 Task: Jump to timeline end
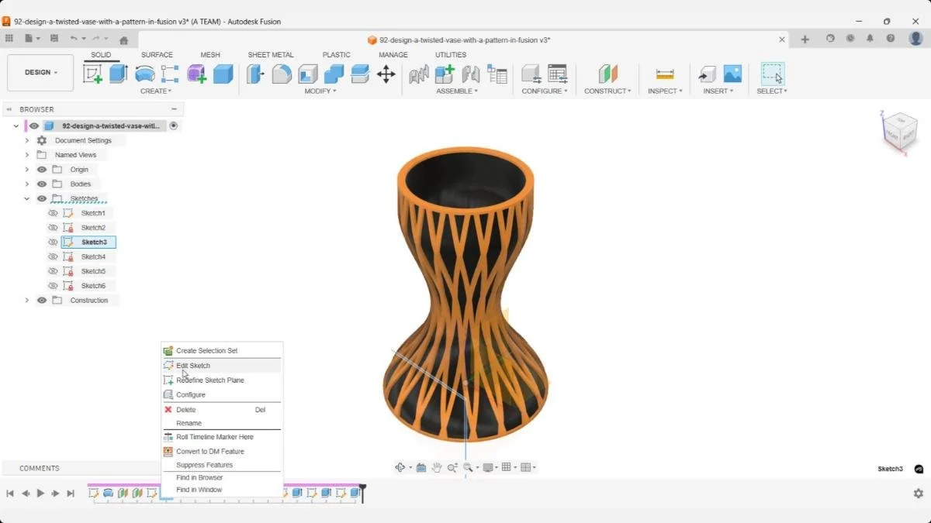[x=71, y=494]
